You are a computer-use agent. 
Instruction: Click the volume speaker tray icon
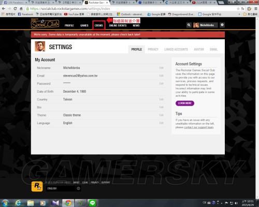click(x=236, y=203)
